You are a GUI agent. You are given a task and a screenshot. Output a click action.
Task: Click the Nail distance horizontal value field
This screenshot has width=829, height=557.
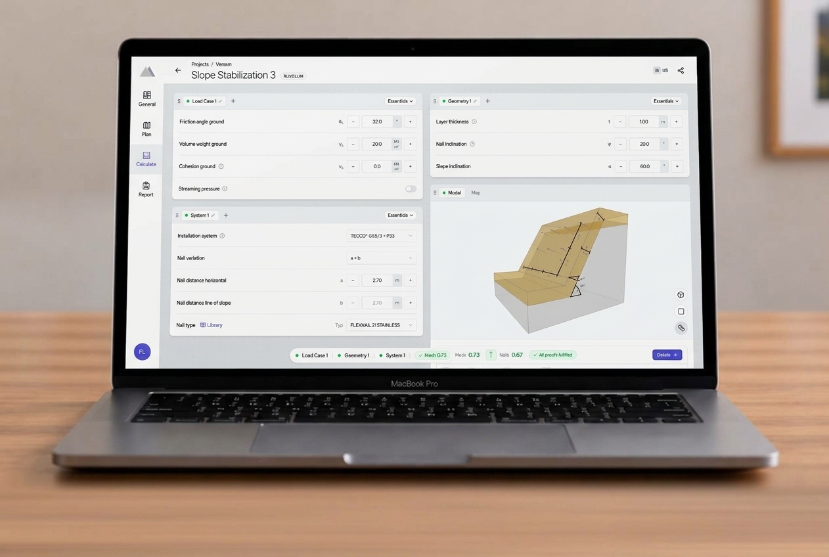tap(377, 280)
